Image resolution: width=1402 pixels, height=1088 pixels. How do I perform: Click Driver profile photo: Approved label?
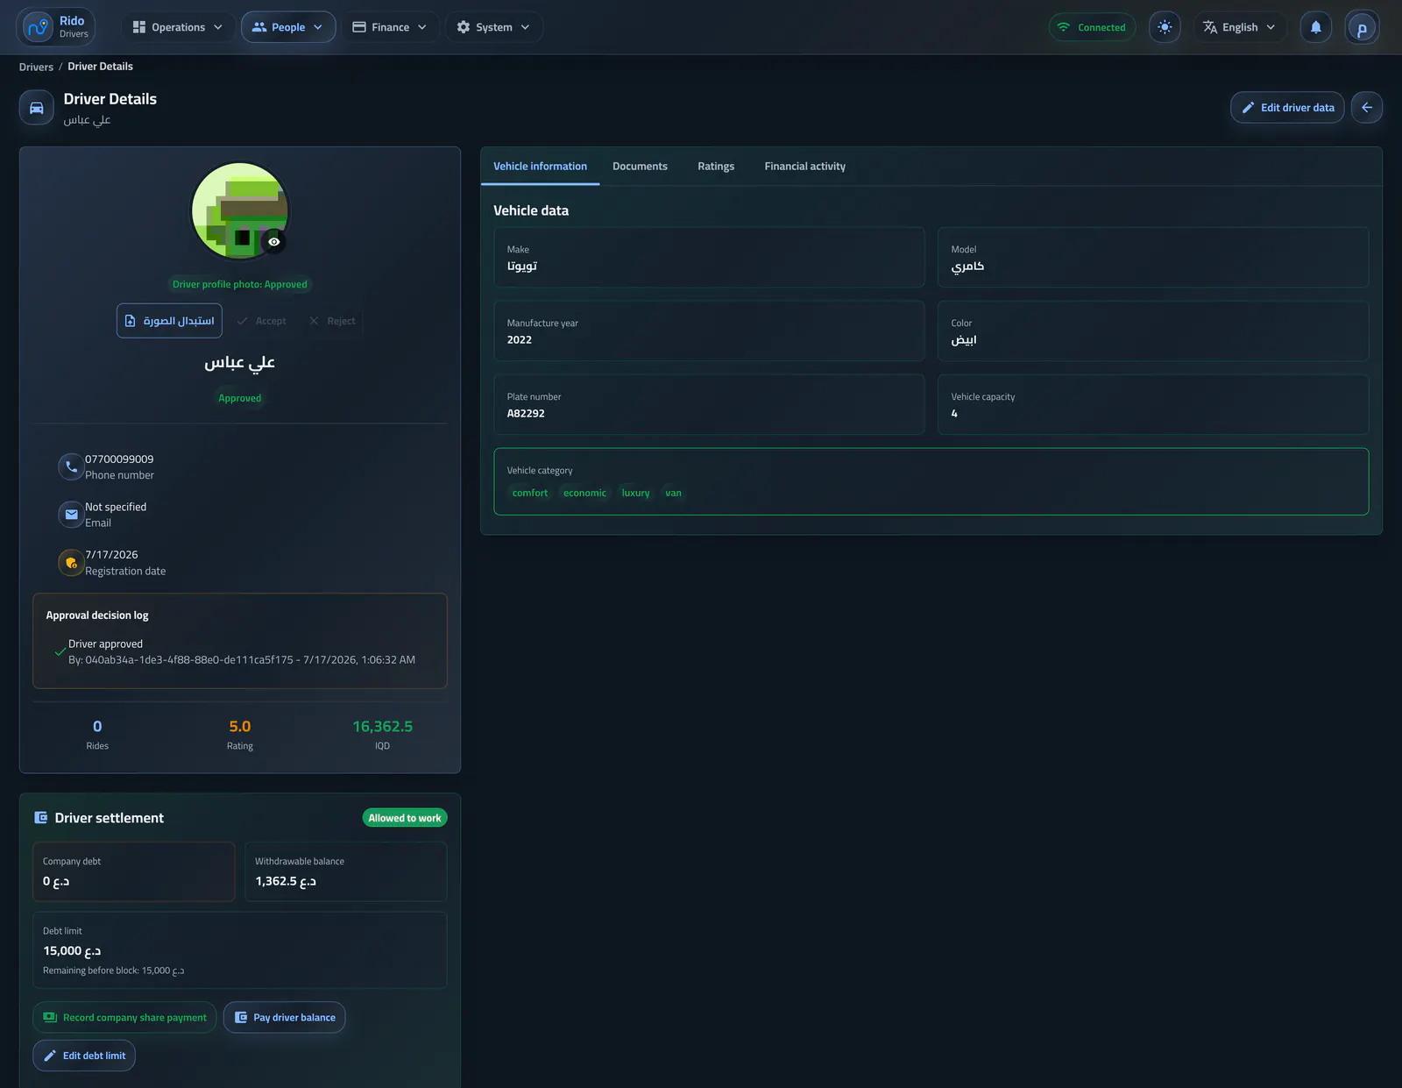coord(239,284)
